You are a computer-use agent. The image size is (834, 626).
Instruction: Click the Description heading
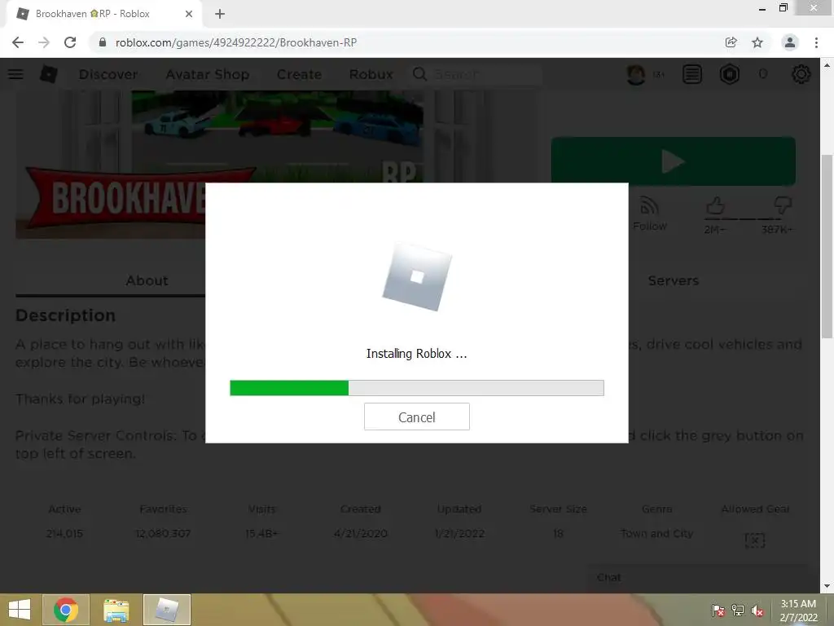(x=65, y=315)
